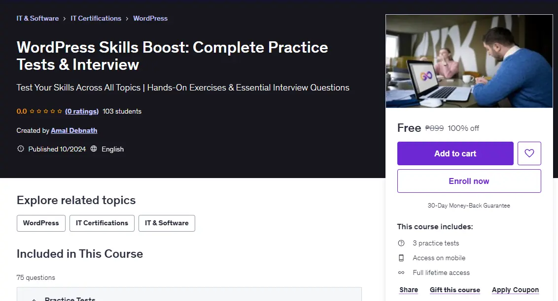Image resolution: width=558 pixels, height=301 pixels.
Task: Click the course preview image
Action: click(469, 61)
